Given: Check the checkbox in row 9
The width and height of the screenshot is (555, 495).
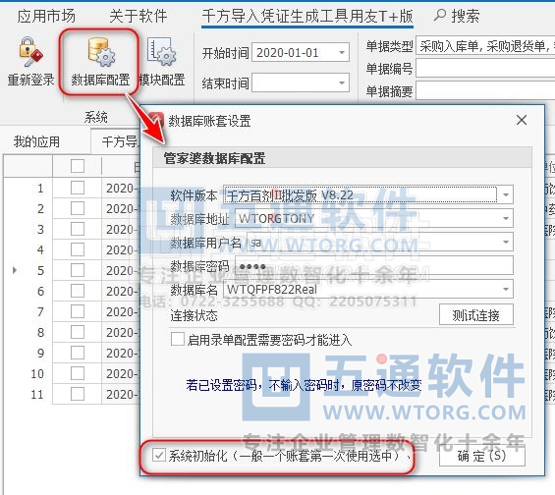Looking at the screenshot, I should coord(78,353).
